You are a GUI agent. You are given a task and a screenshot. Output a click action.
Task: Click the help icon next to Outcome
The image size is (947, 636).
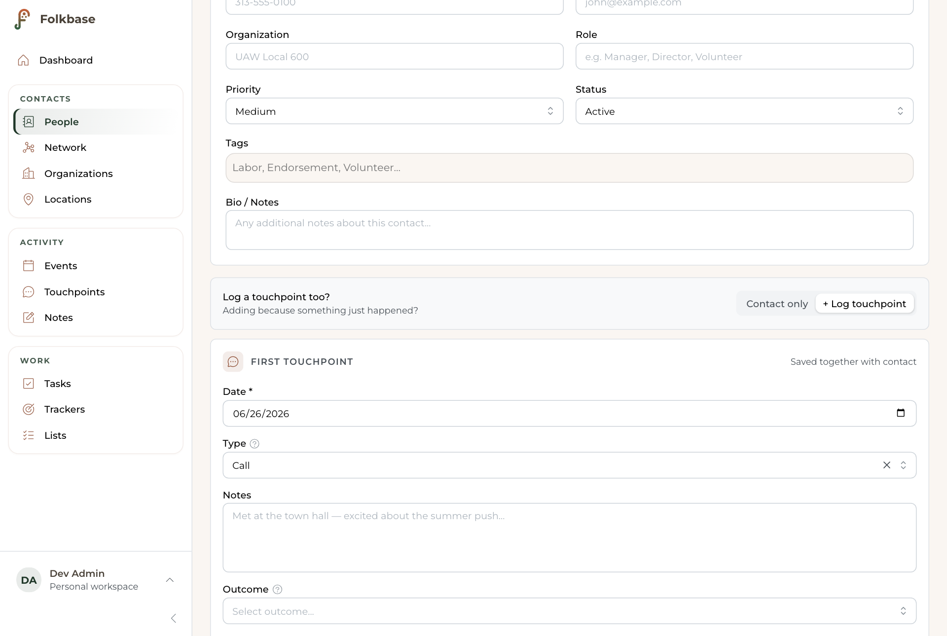tap(277, 590)
